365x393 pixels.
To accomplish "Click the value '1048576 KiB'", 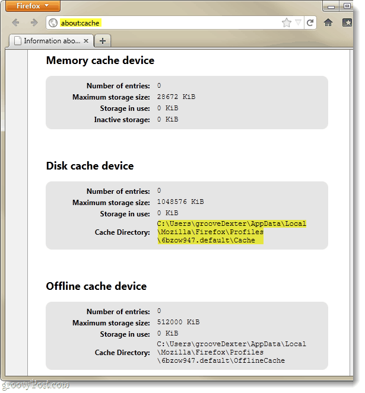I will 180,202.
